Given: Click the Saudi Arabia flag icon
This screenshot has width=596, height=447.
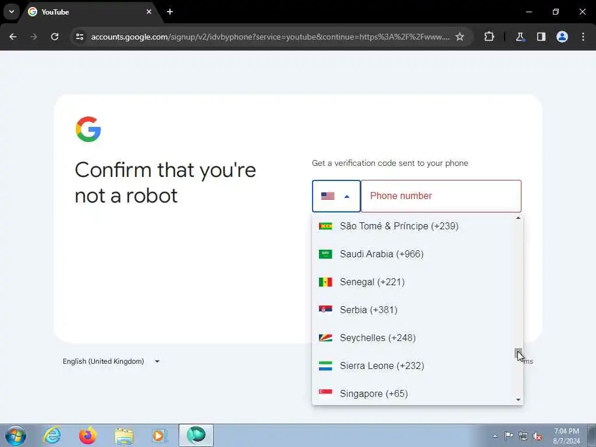Looking at the screenshot, I should [x=325, y=254].
